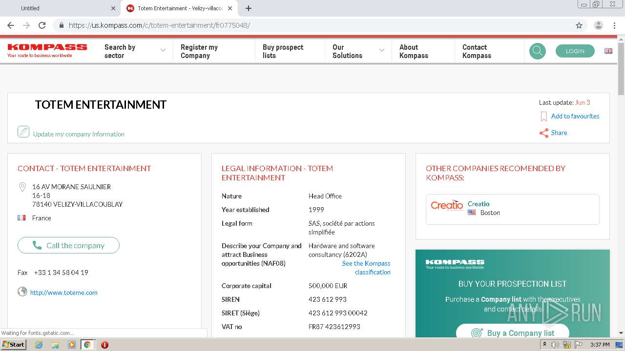Open media player taskbar icon
This screenshot has width=625, height=351.
[x=71, y=345]
